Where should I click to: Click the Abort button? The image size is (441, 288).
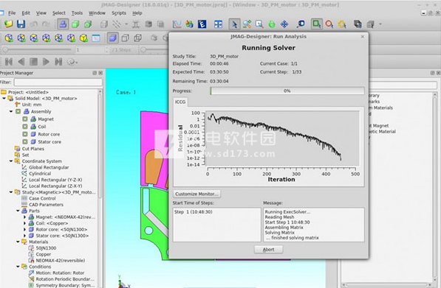[268, 249]
